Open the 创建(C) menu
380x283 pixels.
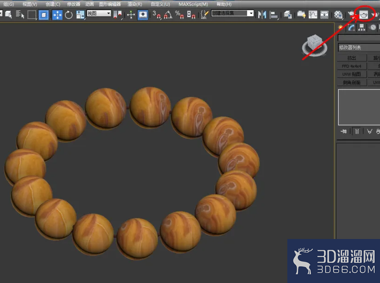tap(53, 4)
